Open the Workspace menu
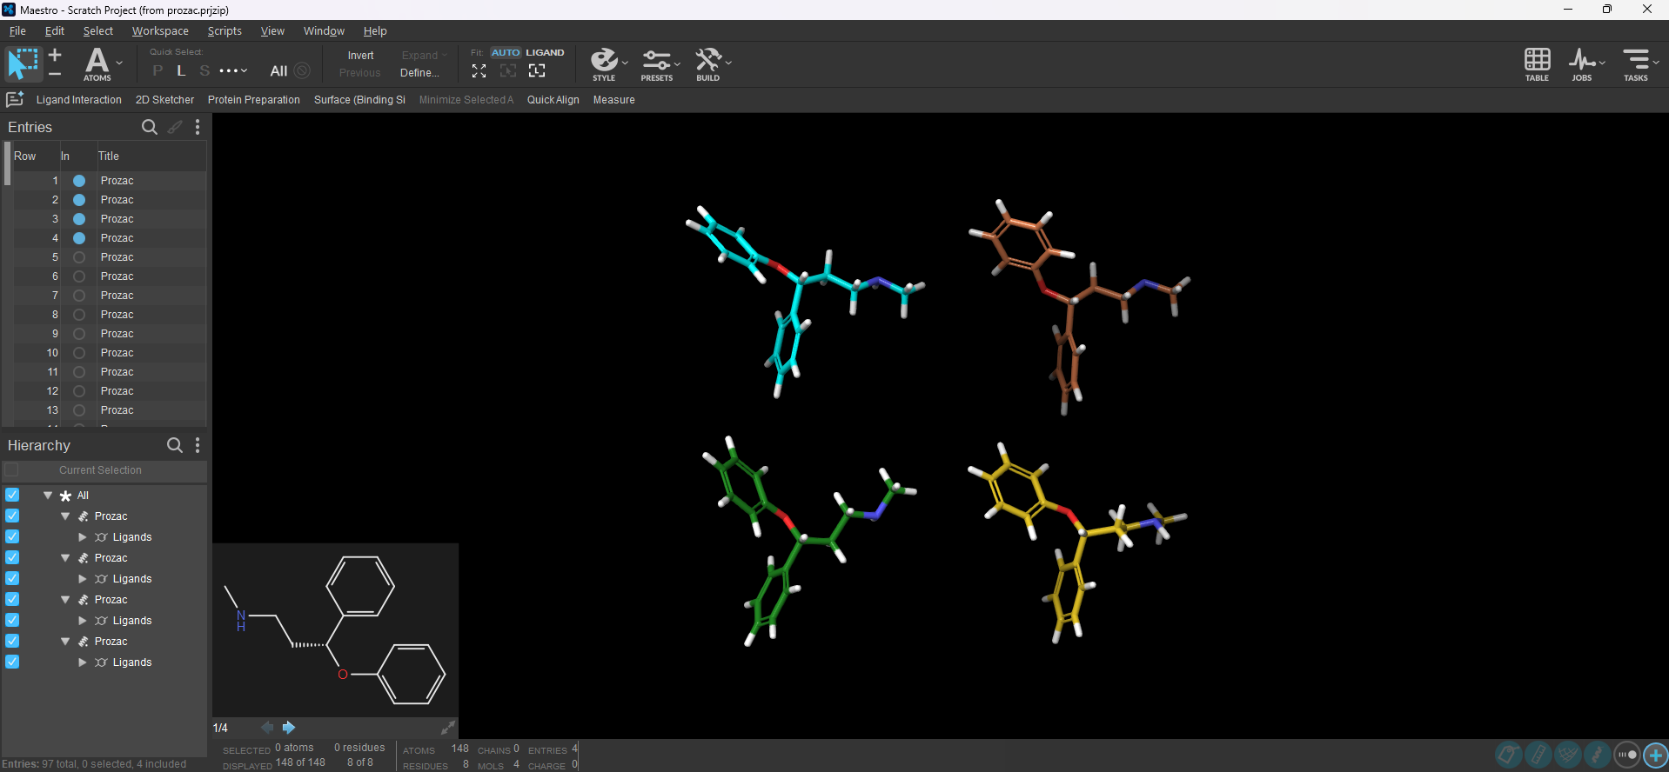This screenshot has width=1669, height=772. click(x=160, y=31)
